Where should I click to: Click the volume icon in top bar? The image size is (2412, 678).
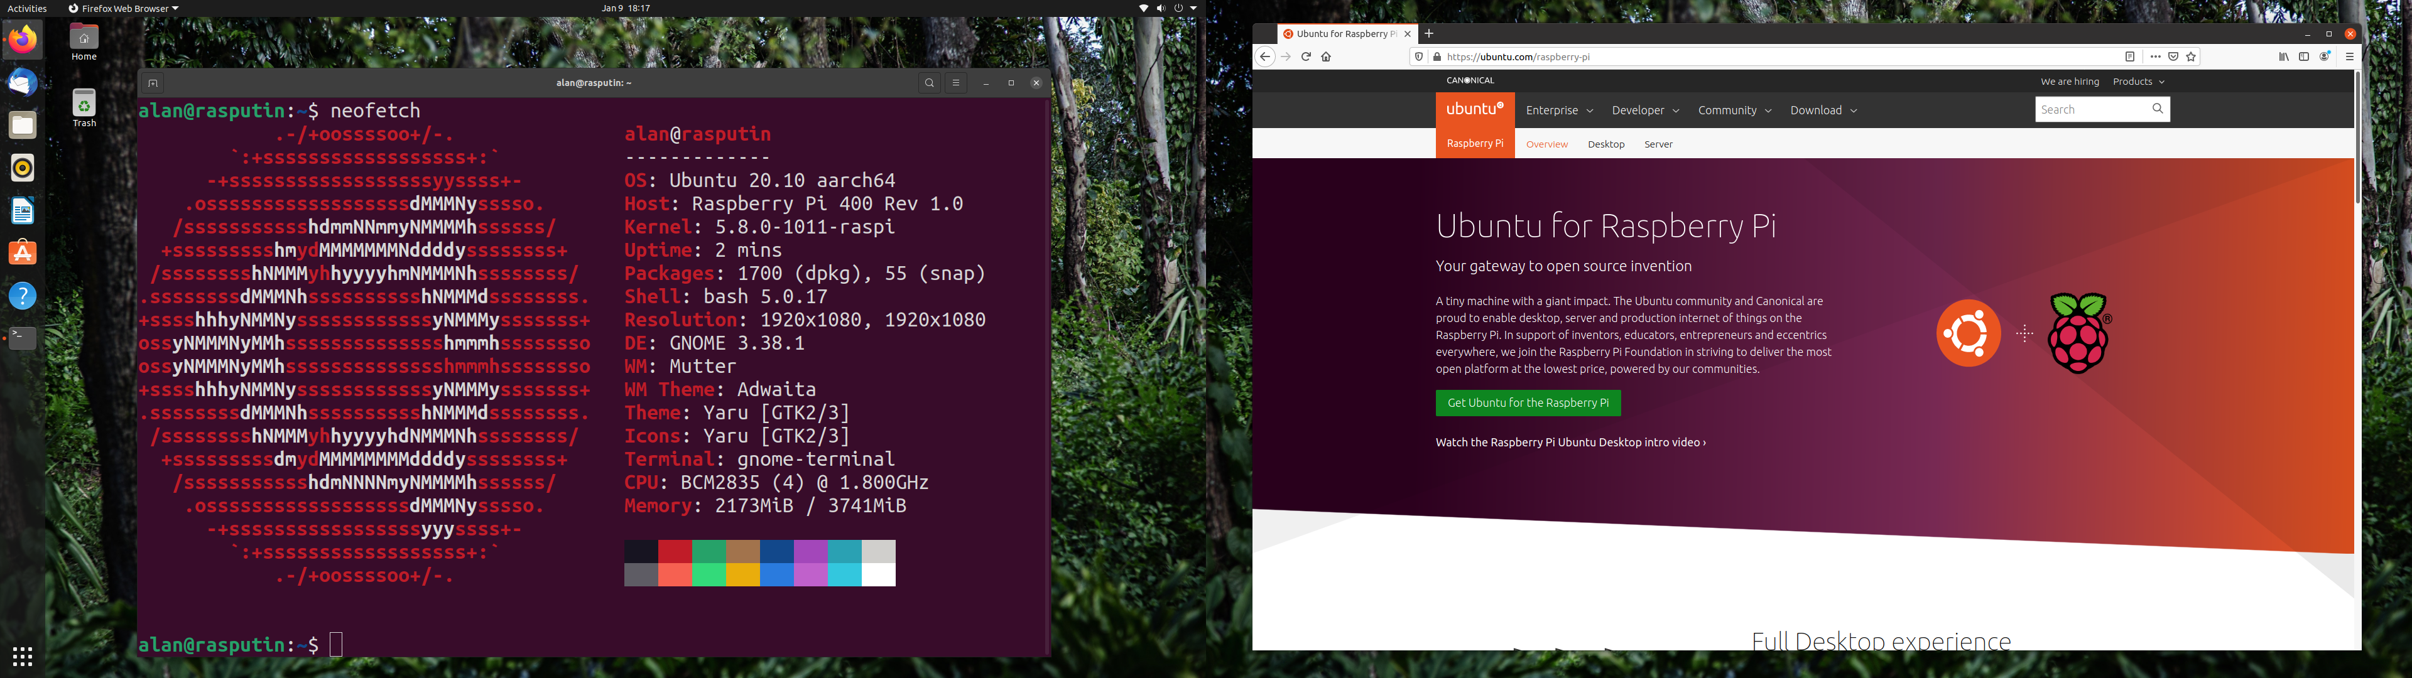click(1161, 8)
